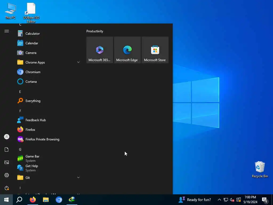Open the Microsoft Store tile

(x=155, y=50)
